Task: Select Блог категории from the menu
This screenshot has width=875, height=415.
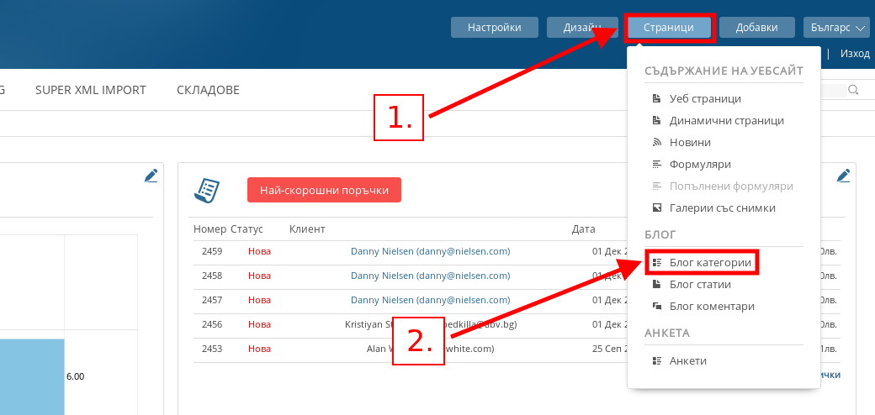Action: point(709,263)
